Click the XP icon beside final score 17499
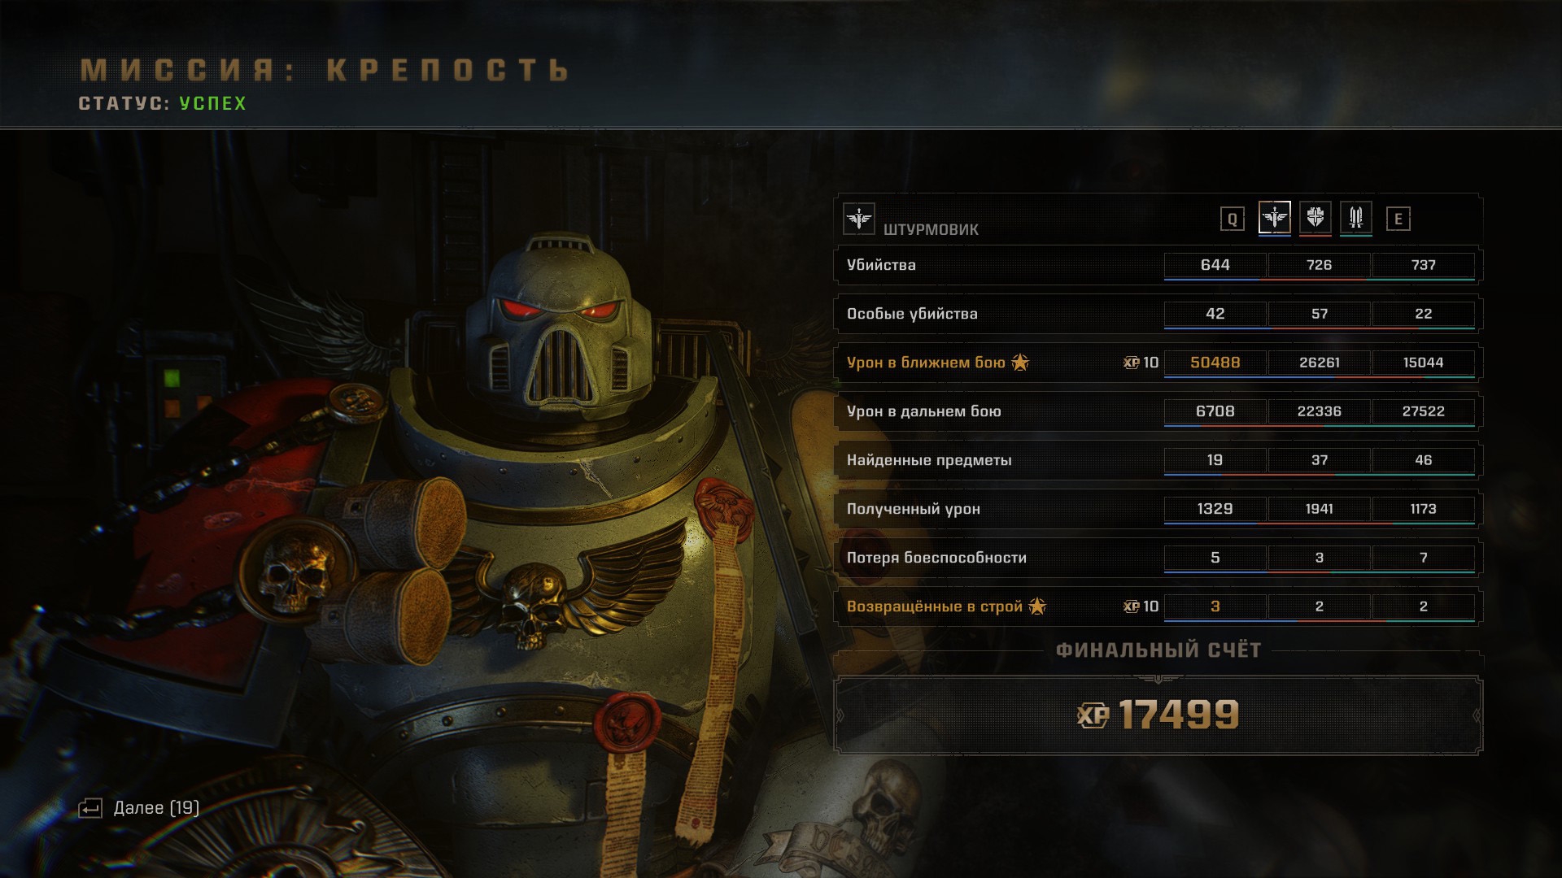The image size is (1562, 878). coord(1093,715)
